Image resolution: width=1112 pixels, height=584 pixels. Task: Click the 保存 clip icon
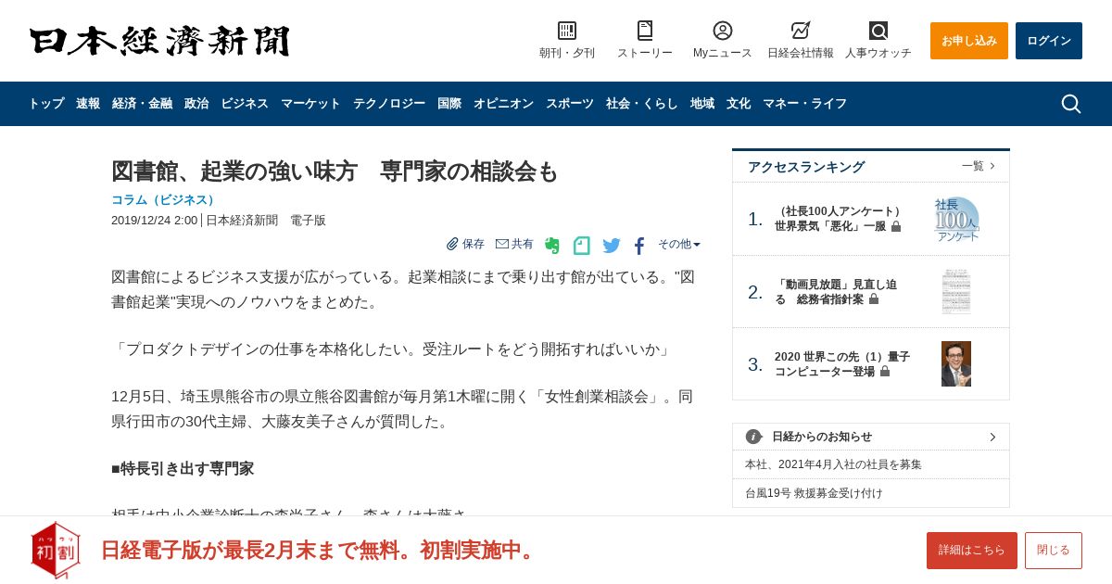[x=452, y=244]
